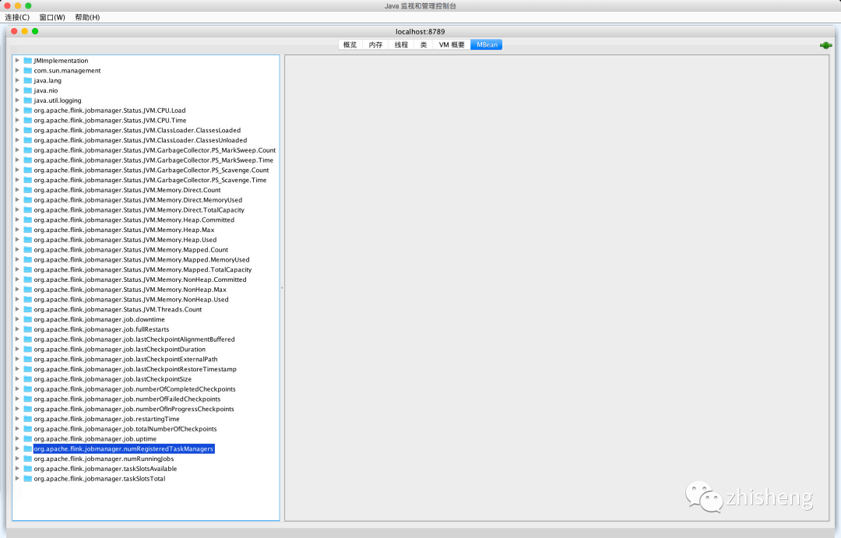The image size is (841, 538).
Task: Click folder icon of JMImplementation
Action: tap(28, 61)
